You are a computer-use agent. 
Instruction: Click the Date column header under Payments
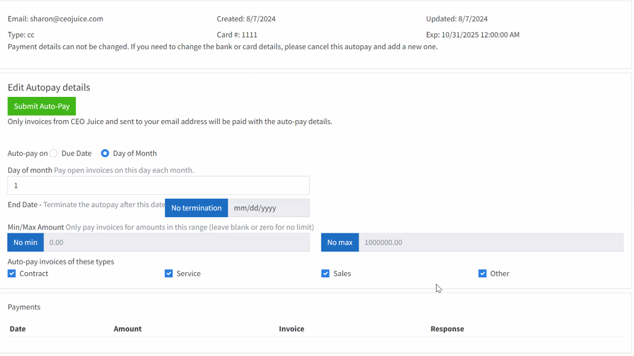point(17,329)
